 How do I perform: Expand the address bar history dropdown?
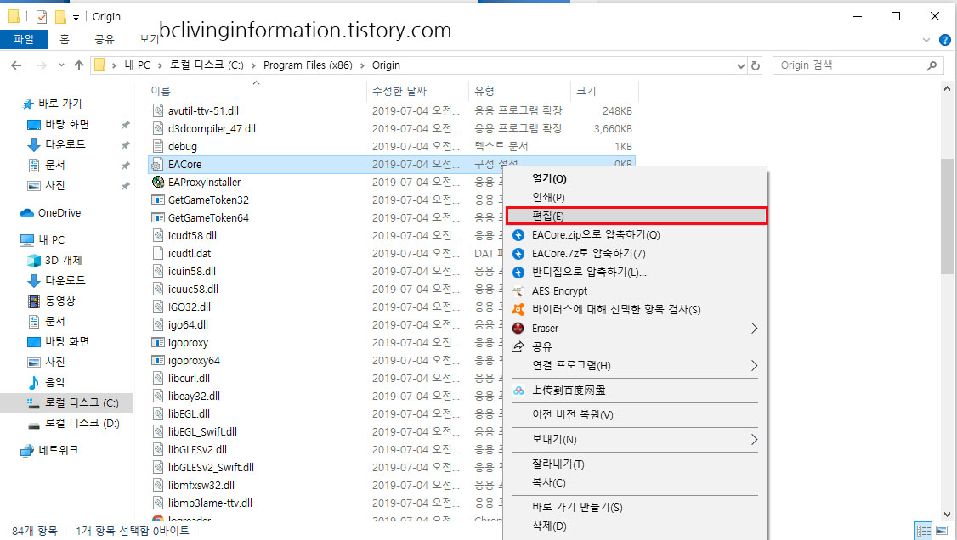pyautogui.click(x=740, y=65)
